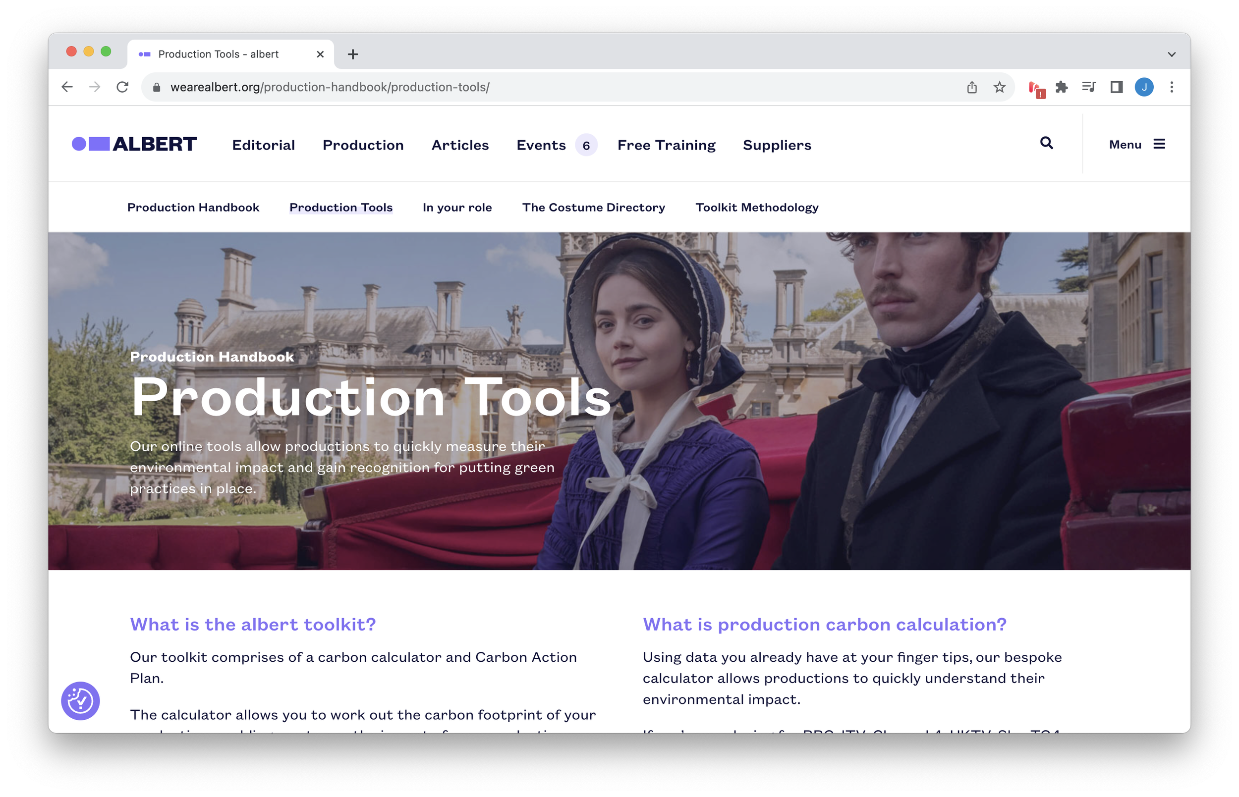Screen dimensions: 1239x797
Task: Click hero text starting 'Our online tools allow'
Action: click(x=342, y=467)
